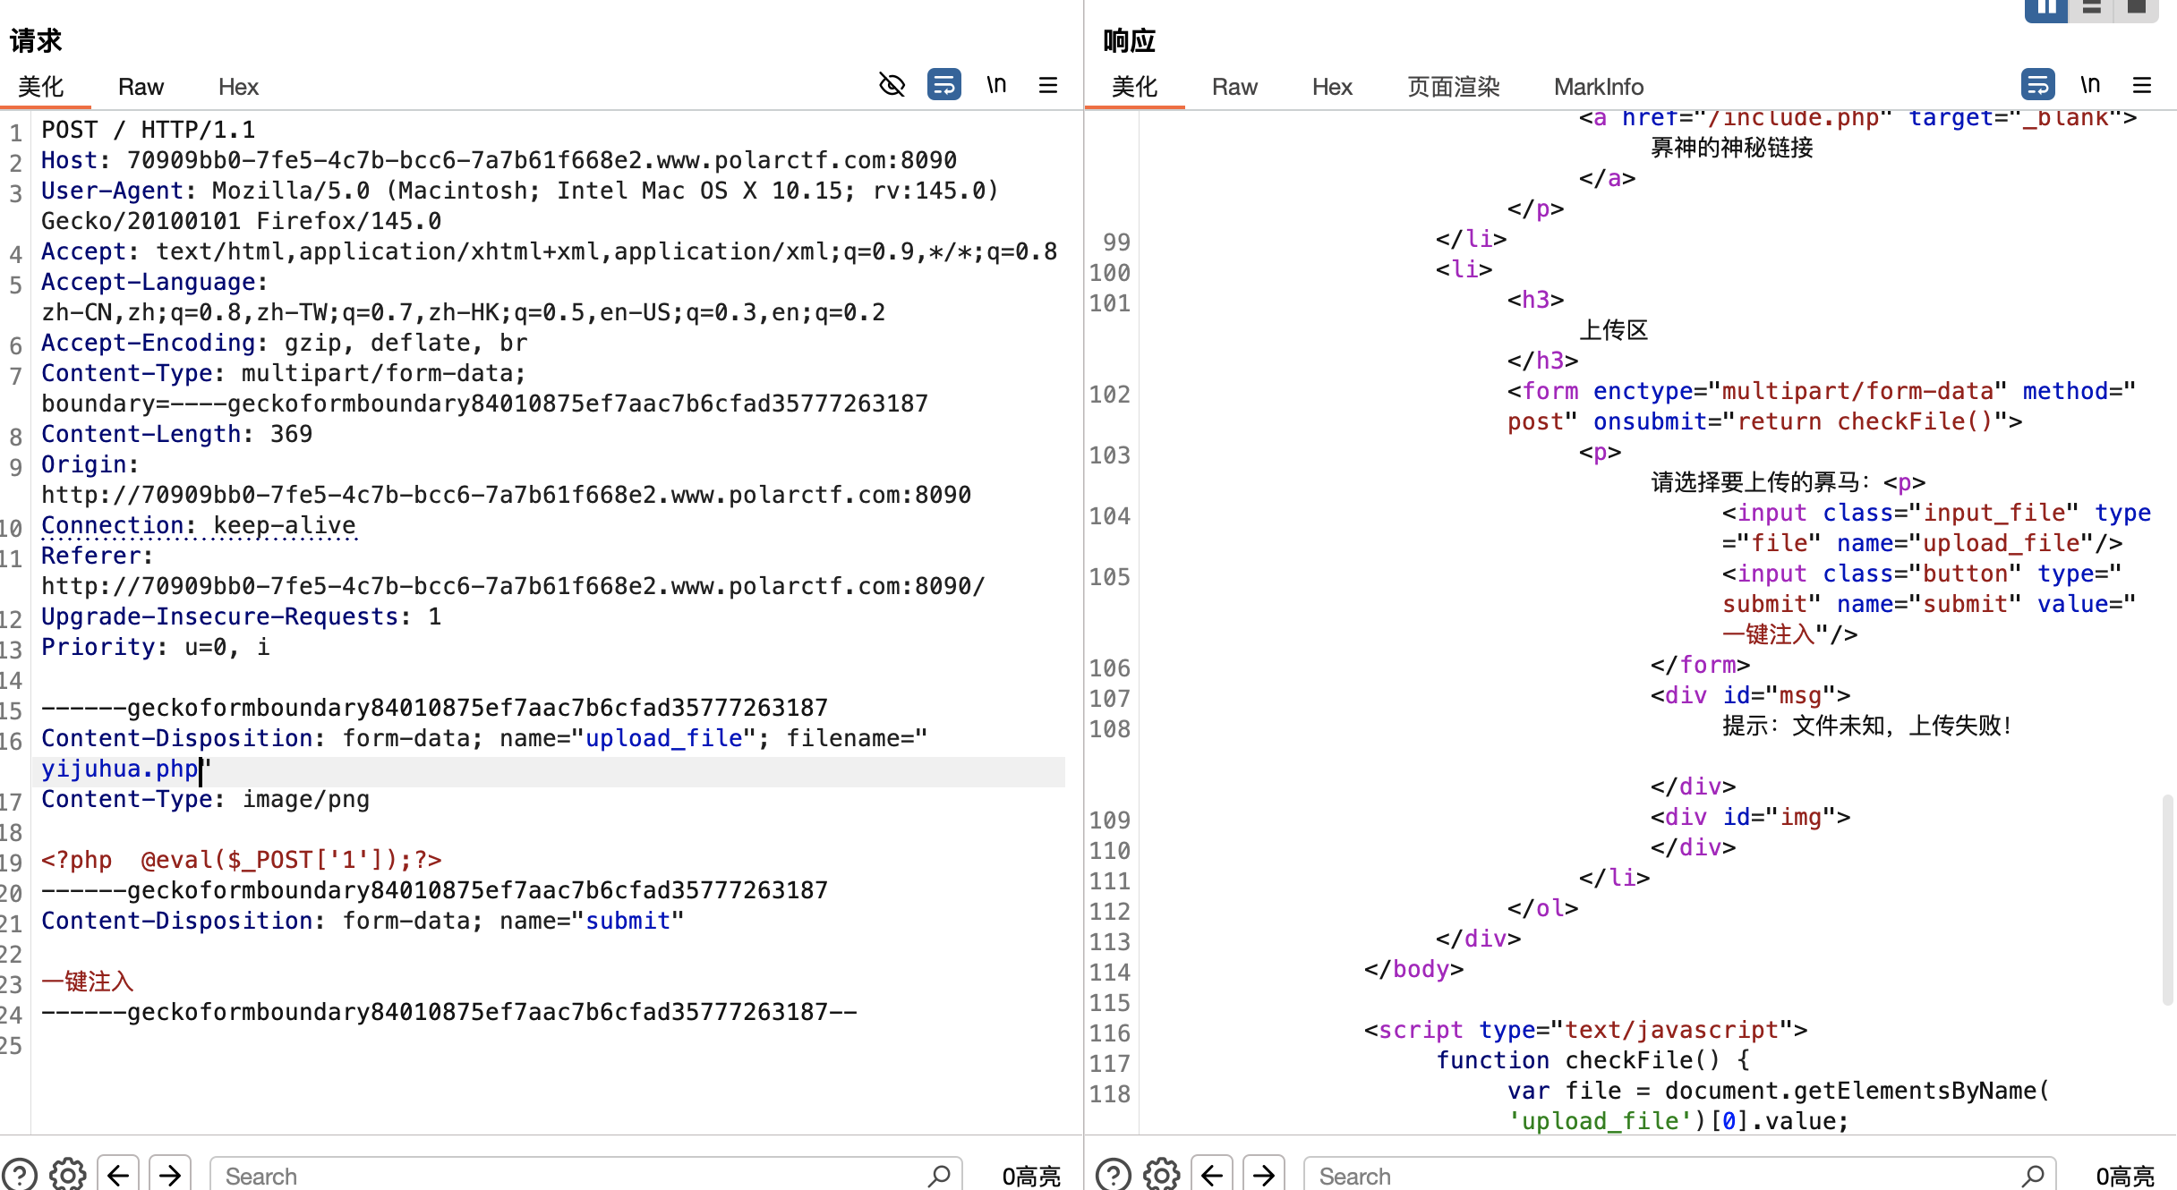Screen dimensions: 2177x1190
Task: Open response search settings gear
Action: tap(1162, 1174)
